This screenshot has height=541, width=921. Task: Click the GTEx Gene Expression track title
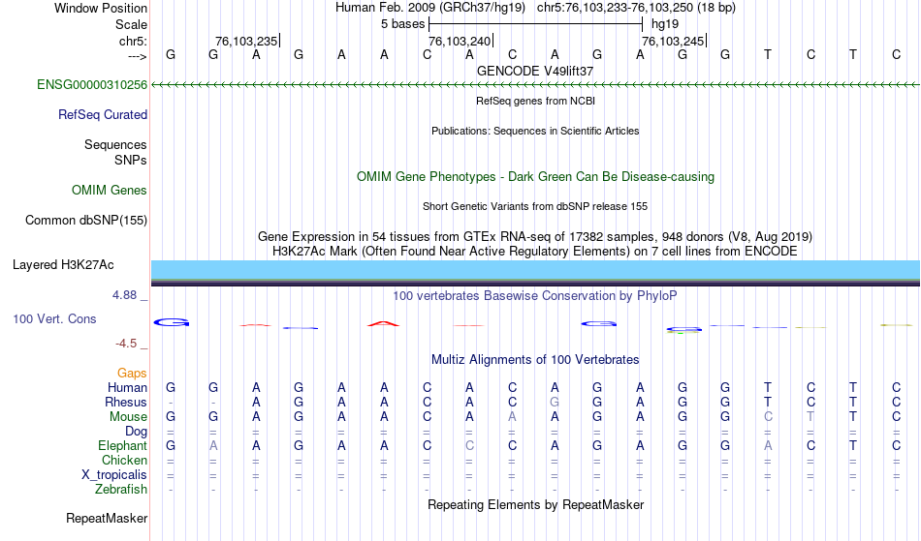point(535,237)
